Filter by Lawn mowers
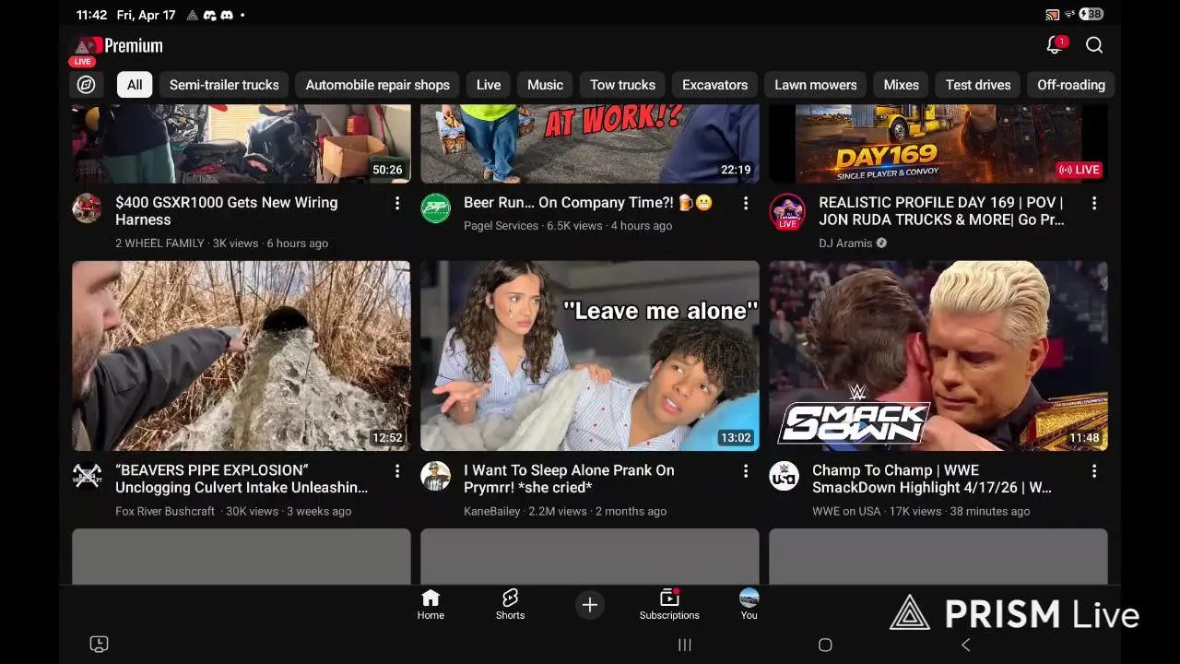Viewport: 1180px width, 664px height. coord(816,85)
